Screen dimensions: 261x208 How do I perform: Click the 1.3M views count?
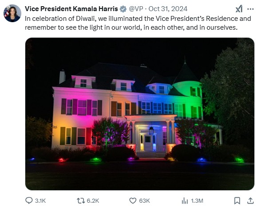[x=197, y=201]
